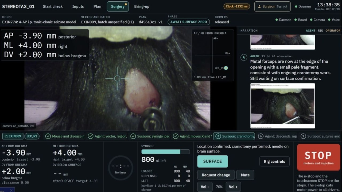Click the Voice status indicator

pyautogui.click(x=334, y=20)
